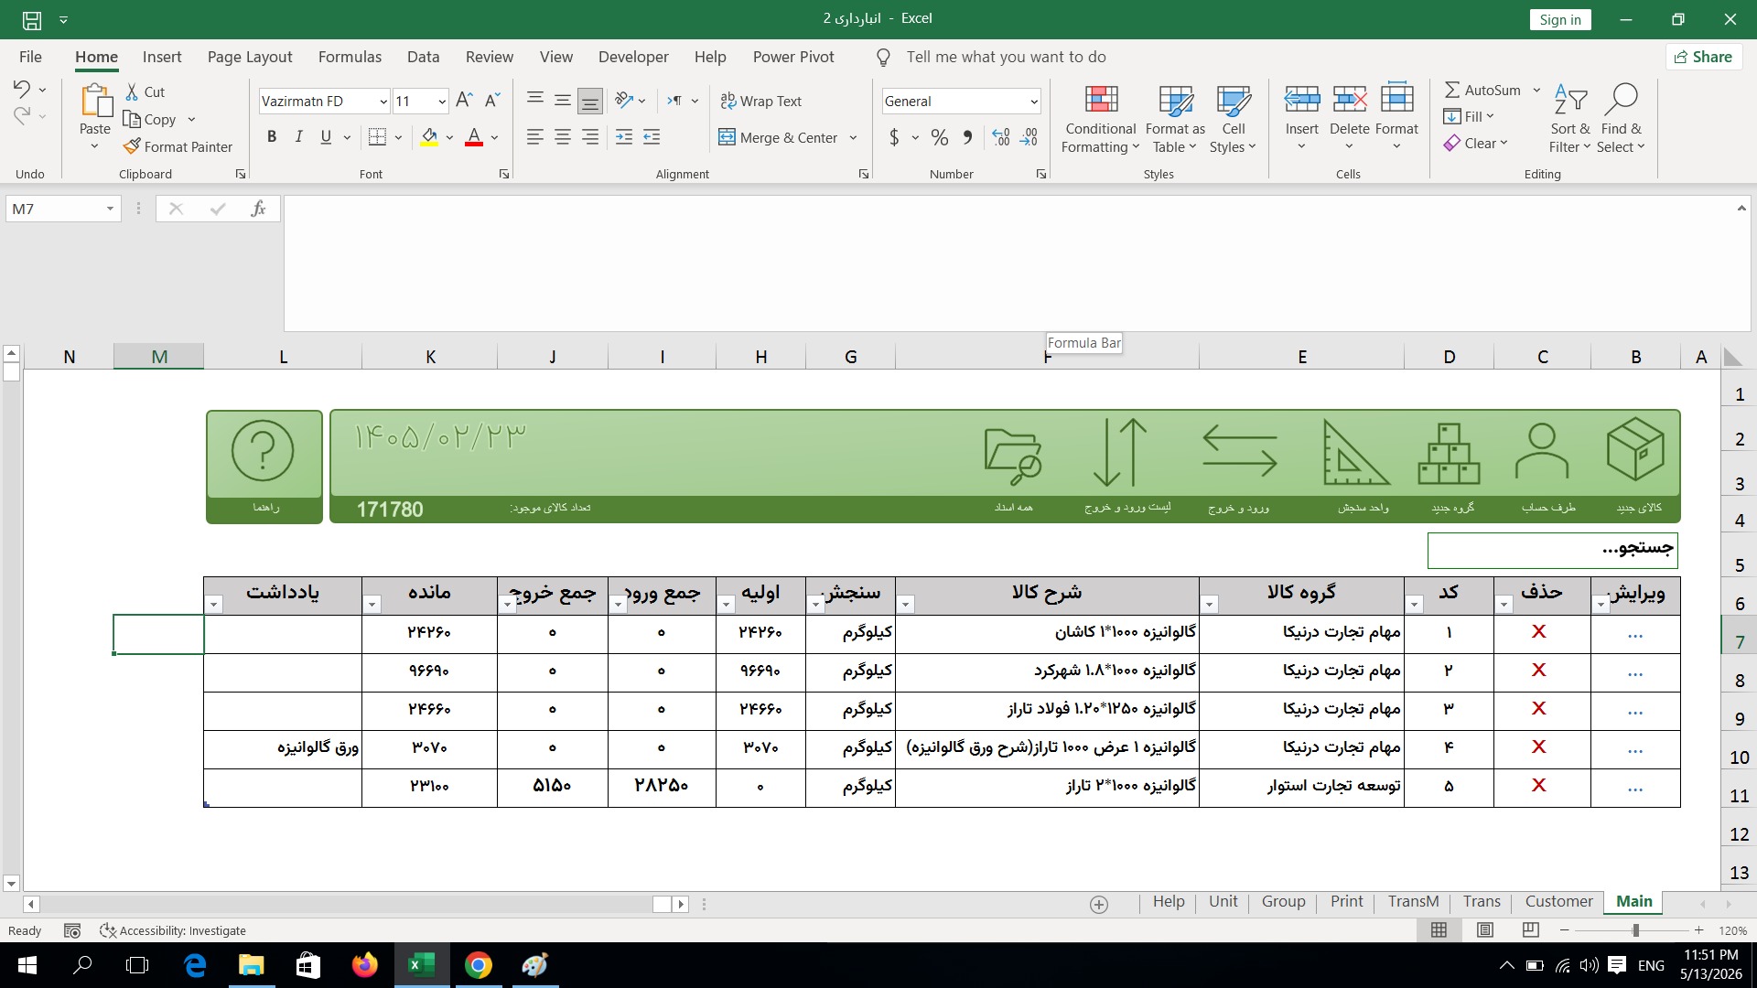1757x988 pixels.
Task: Open the unit of measure ruler icon
Action: pyautogui.click(x=1355, y=452)
